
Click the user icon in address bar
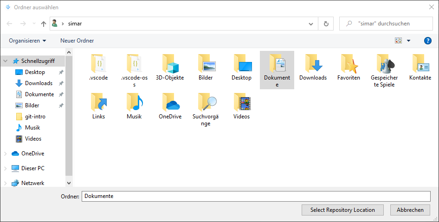point(55,24)
